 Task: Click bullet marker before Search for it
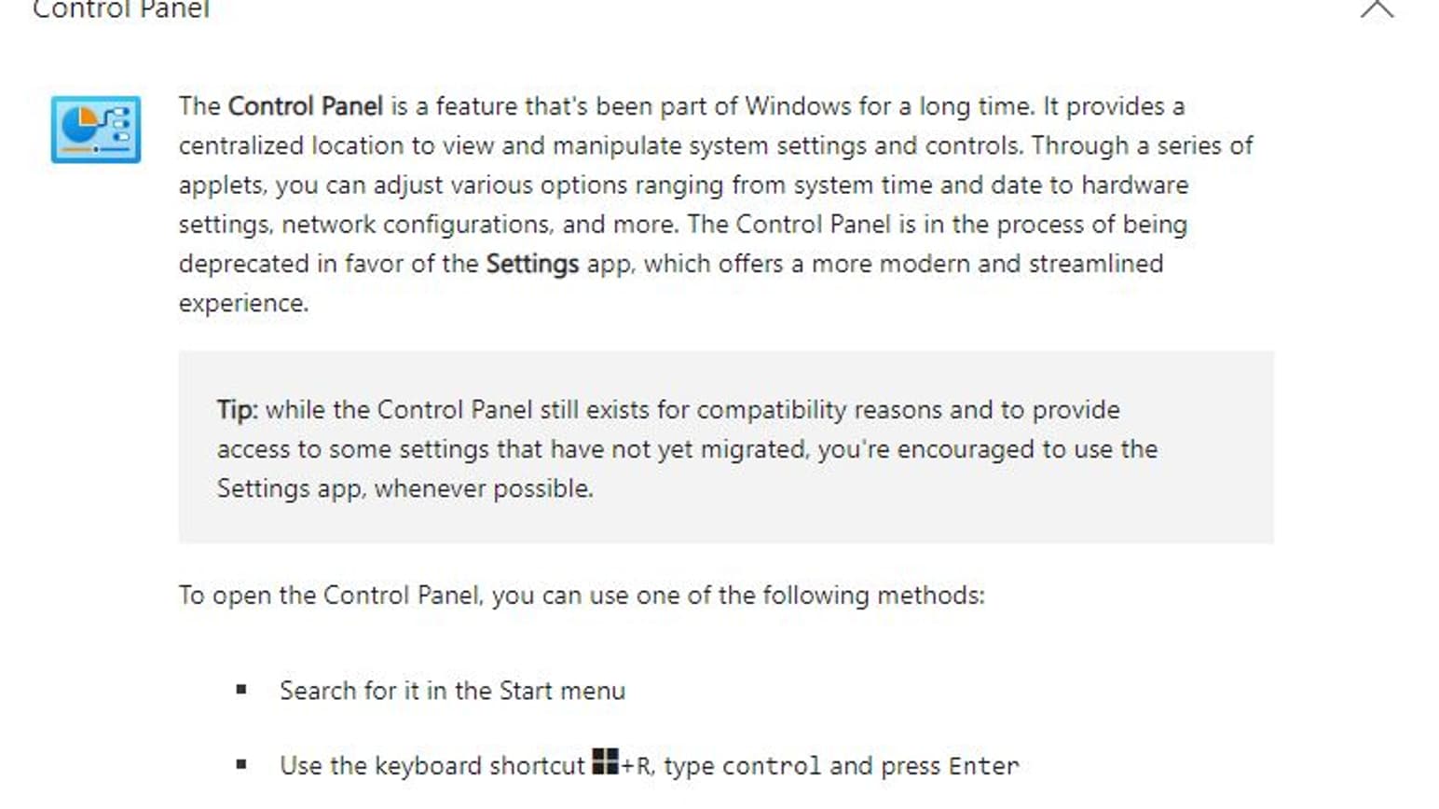[241, 690]
